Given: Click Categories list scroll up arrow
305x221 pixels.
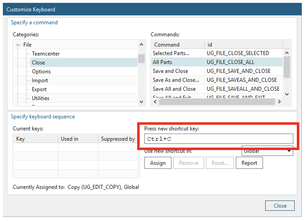Looking at the screenshot, I should (x=141, y=45).
